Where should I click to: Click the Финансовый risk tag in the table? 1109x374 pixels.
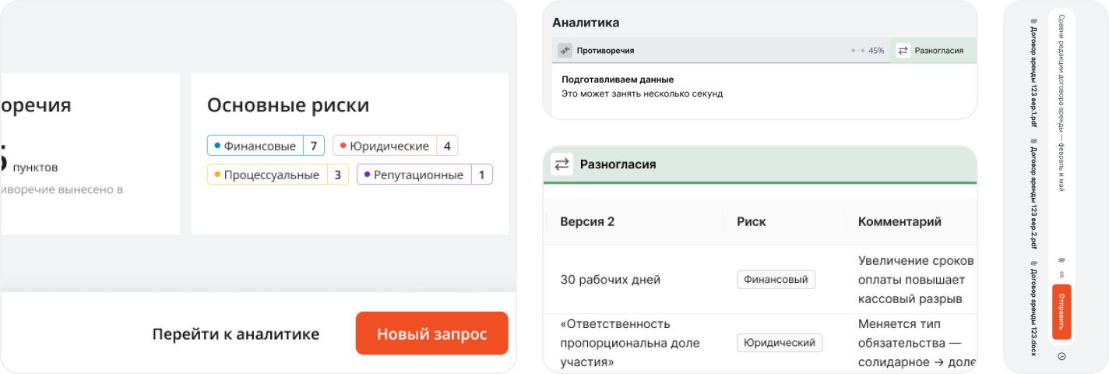[x=776, y=280]
